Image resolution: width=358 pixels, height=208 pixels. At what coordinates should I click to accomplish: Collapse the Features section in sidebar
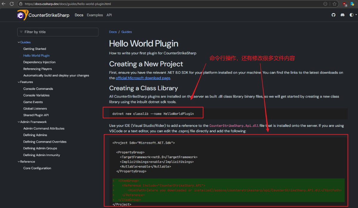(x=19, y=82)
